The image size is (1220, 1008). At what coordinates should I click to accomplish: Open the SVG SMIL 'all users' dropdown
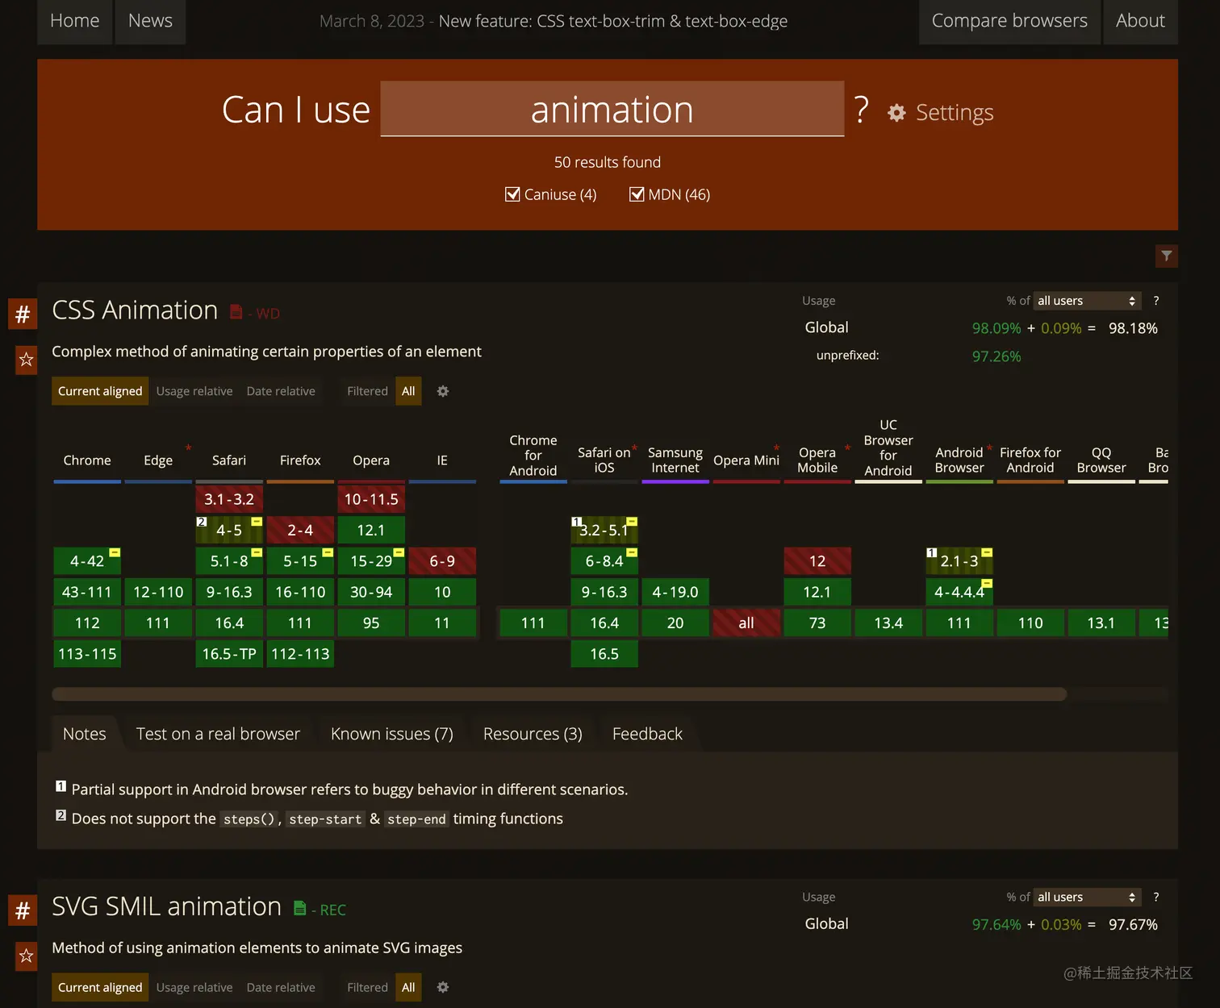(1088, 897)
